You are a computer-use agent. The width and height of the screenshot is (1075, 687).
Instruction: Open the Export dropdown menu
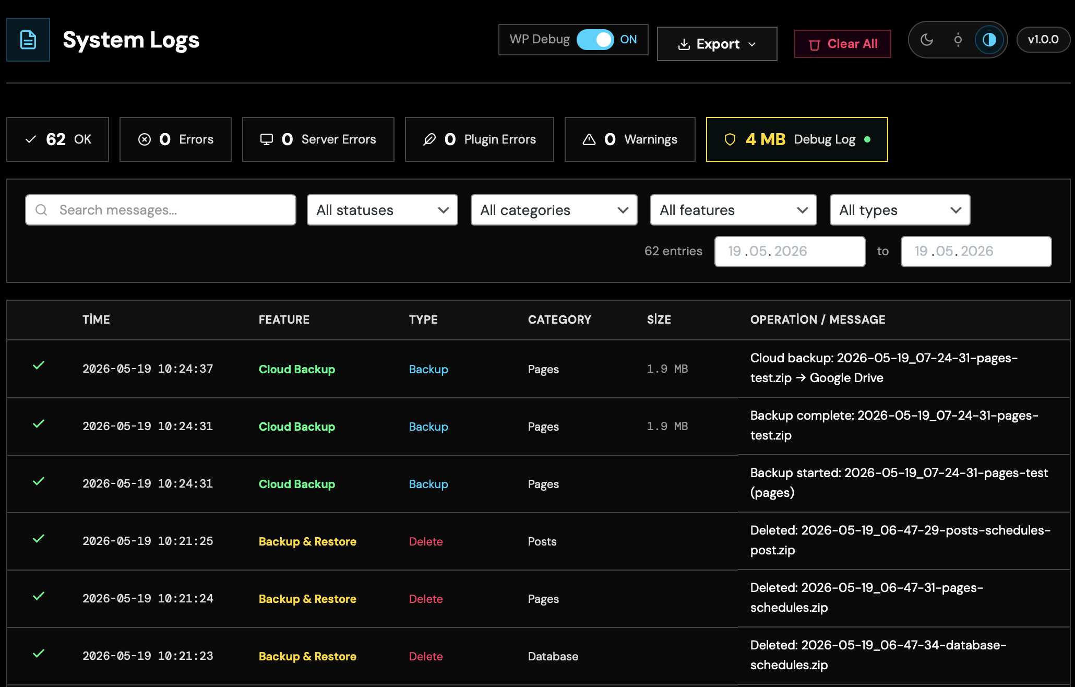(717, 44)
